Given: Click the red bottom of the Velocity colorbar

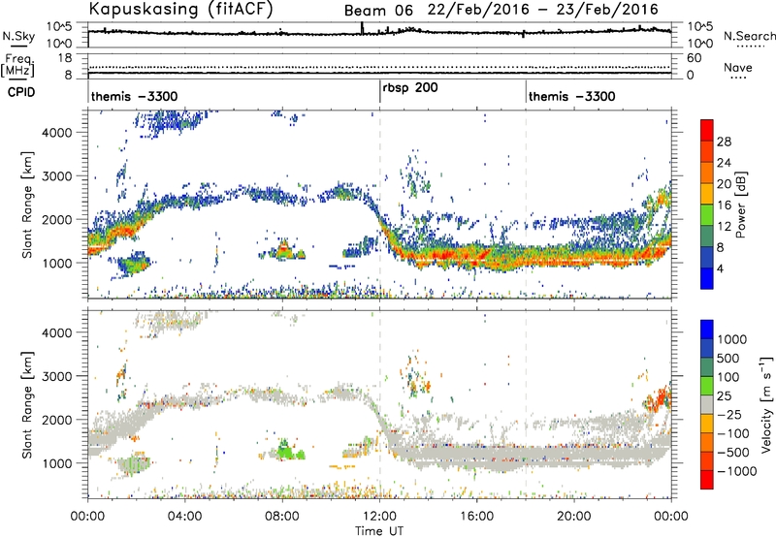Looking at the screenshot, I should [707, 481].
